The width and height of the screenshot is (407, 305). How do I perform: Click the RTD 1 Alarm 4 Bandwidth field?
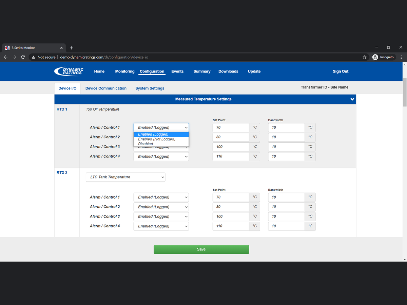[x=286, y=157]
